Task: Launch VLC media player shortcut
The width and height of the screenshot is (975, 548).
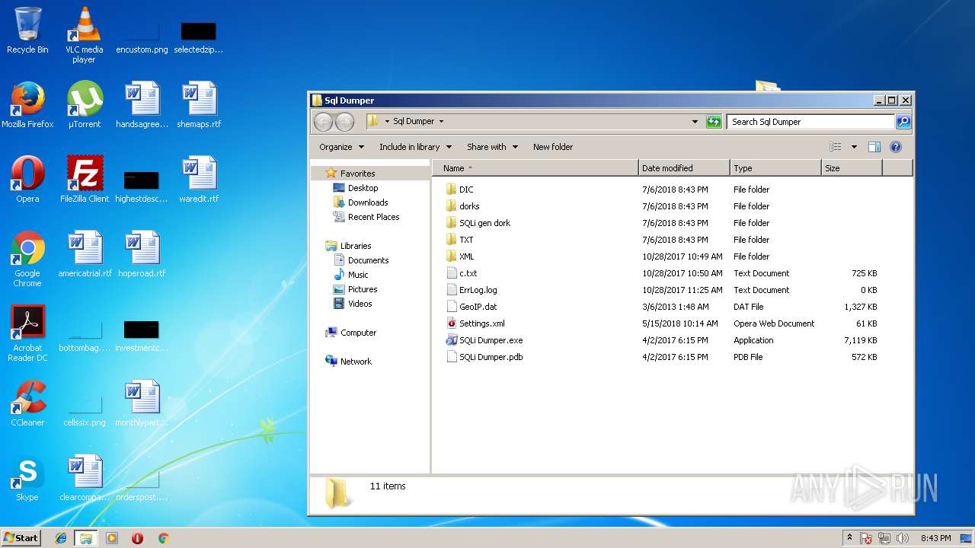Action: click(84, 34)
